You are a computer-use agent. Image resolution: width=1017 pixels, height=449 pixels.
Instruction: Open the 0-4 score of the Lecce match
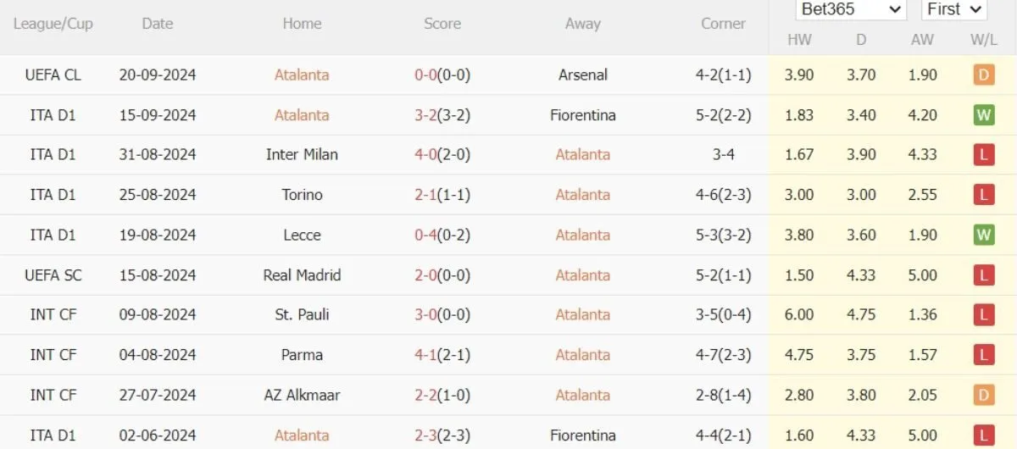(425, 235)
